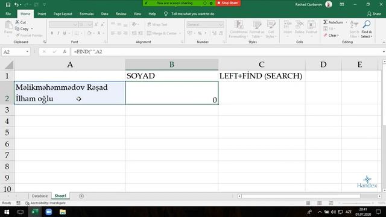The width and height of the screenshot is (386, 217).
Task: Click Decrease Font Size icon
Action: click(103, 24)
